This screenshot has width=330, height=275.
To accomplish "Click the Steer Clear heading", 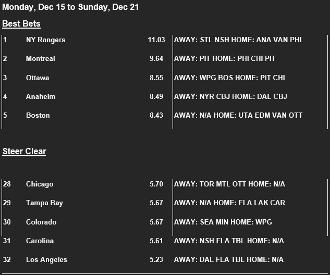I will coord(24,151).
